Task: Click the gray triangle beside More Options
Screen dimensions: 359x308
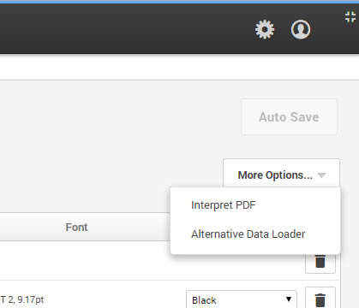Action: pyautogui.click(x=321, y=175)
